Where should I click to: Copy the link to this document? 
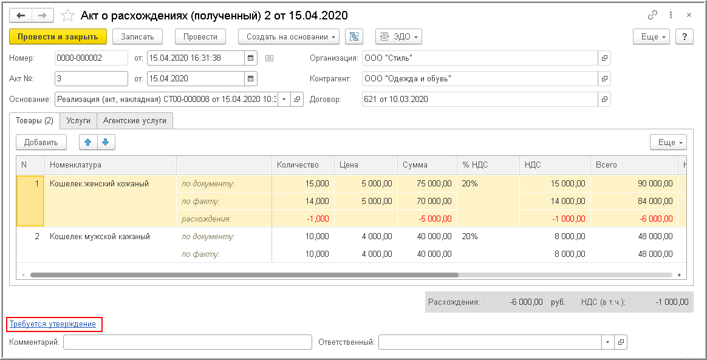pos(653,15)
